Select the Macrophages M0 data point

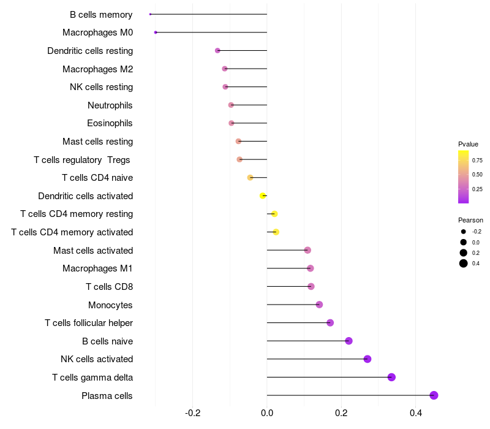click(156, 32)
